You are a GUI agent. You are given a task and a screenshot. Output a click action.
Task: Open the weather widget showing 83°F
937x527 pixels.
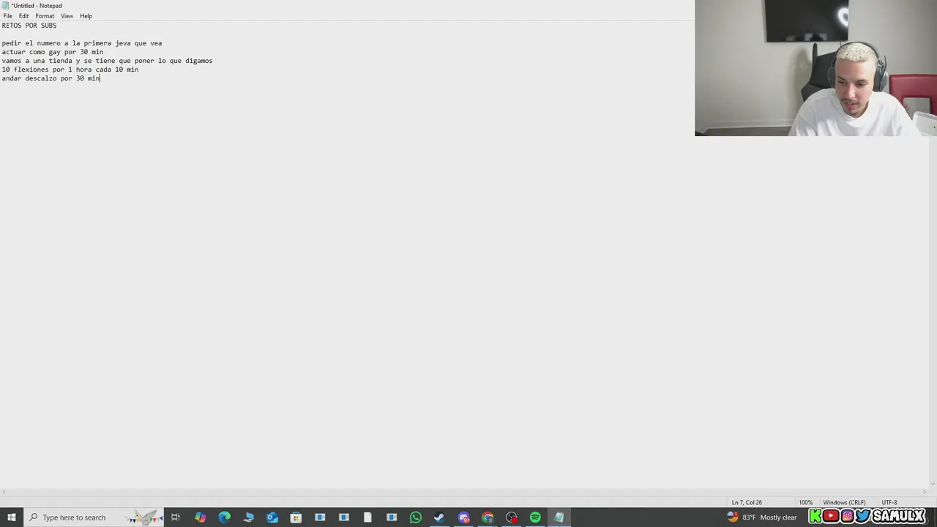761,517
